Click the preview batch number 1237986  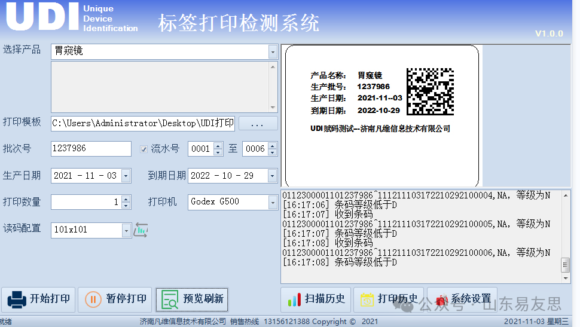coord(373,87)
